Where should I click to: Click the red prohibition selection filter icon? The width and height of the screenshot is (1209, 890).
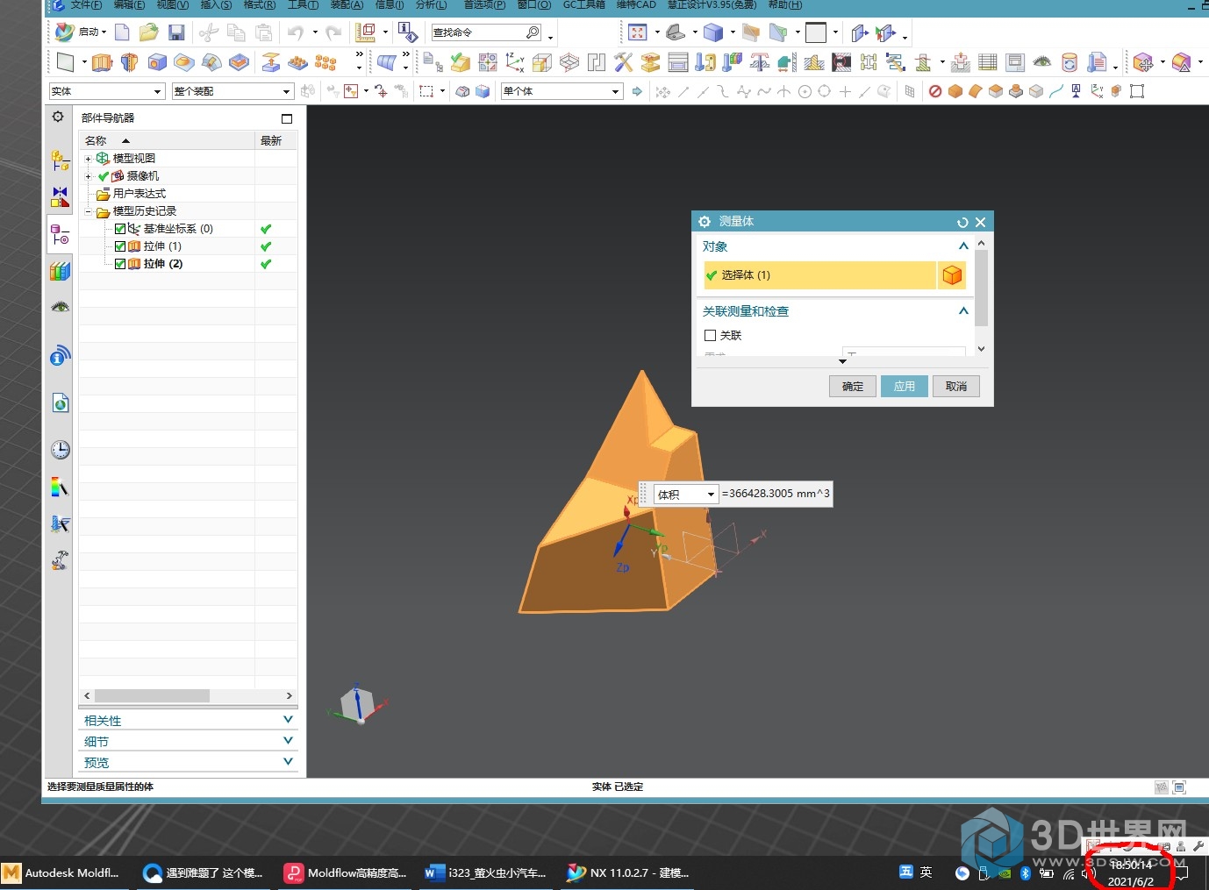(x=935, y=91)
